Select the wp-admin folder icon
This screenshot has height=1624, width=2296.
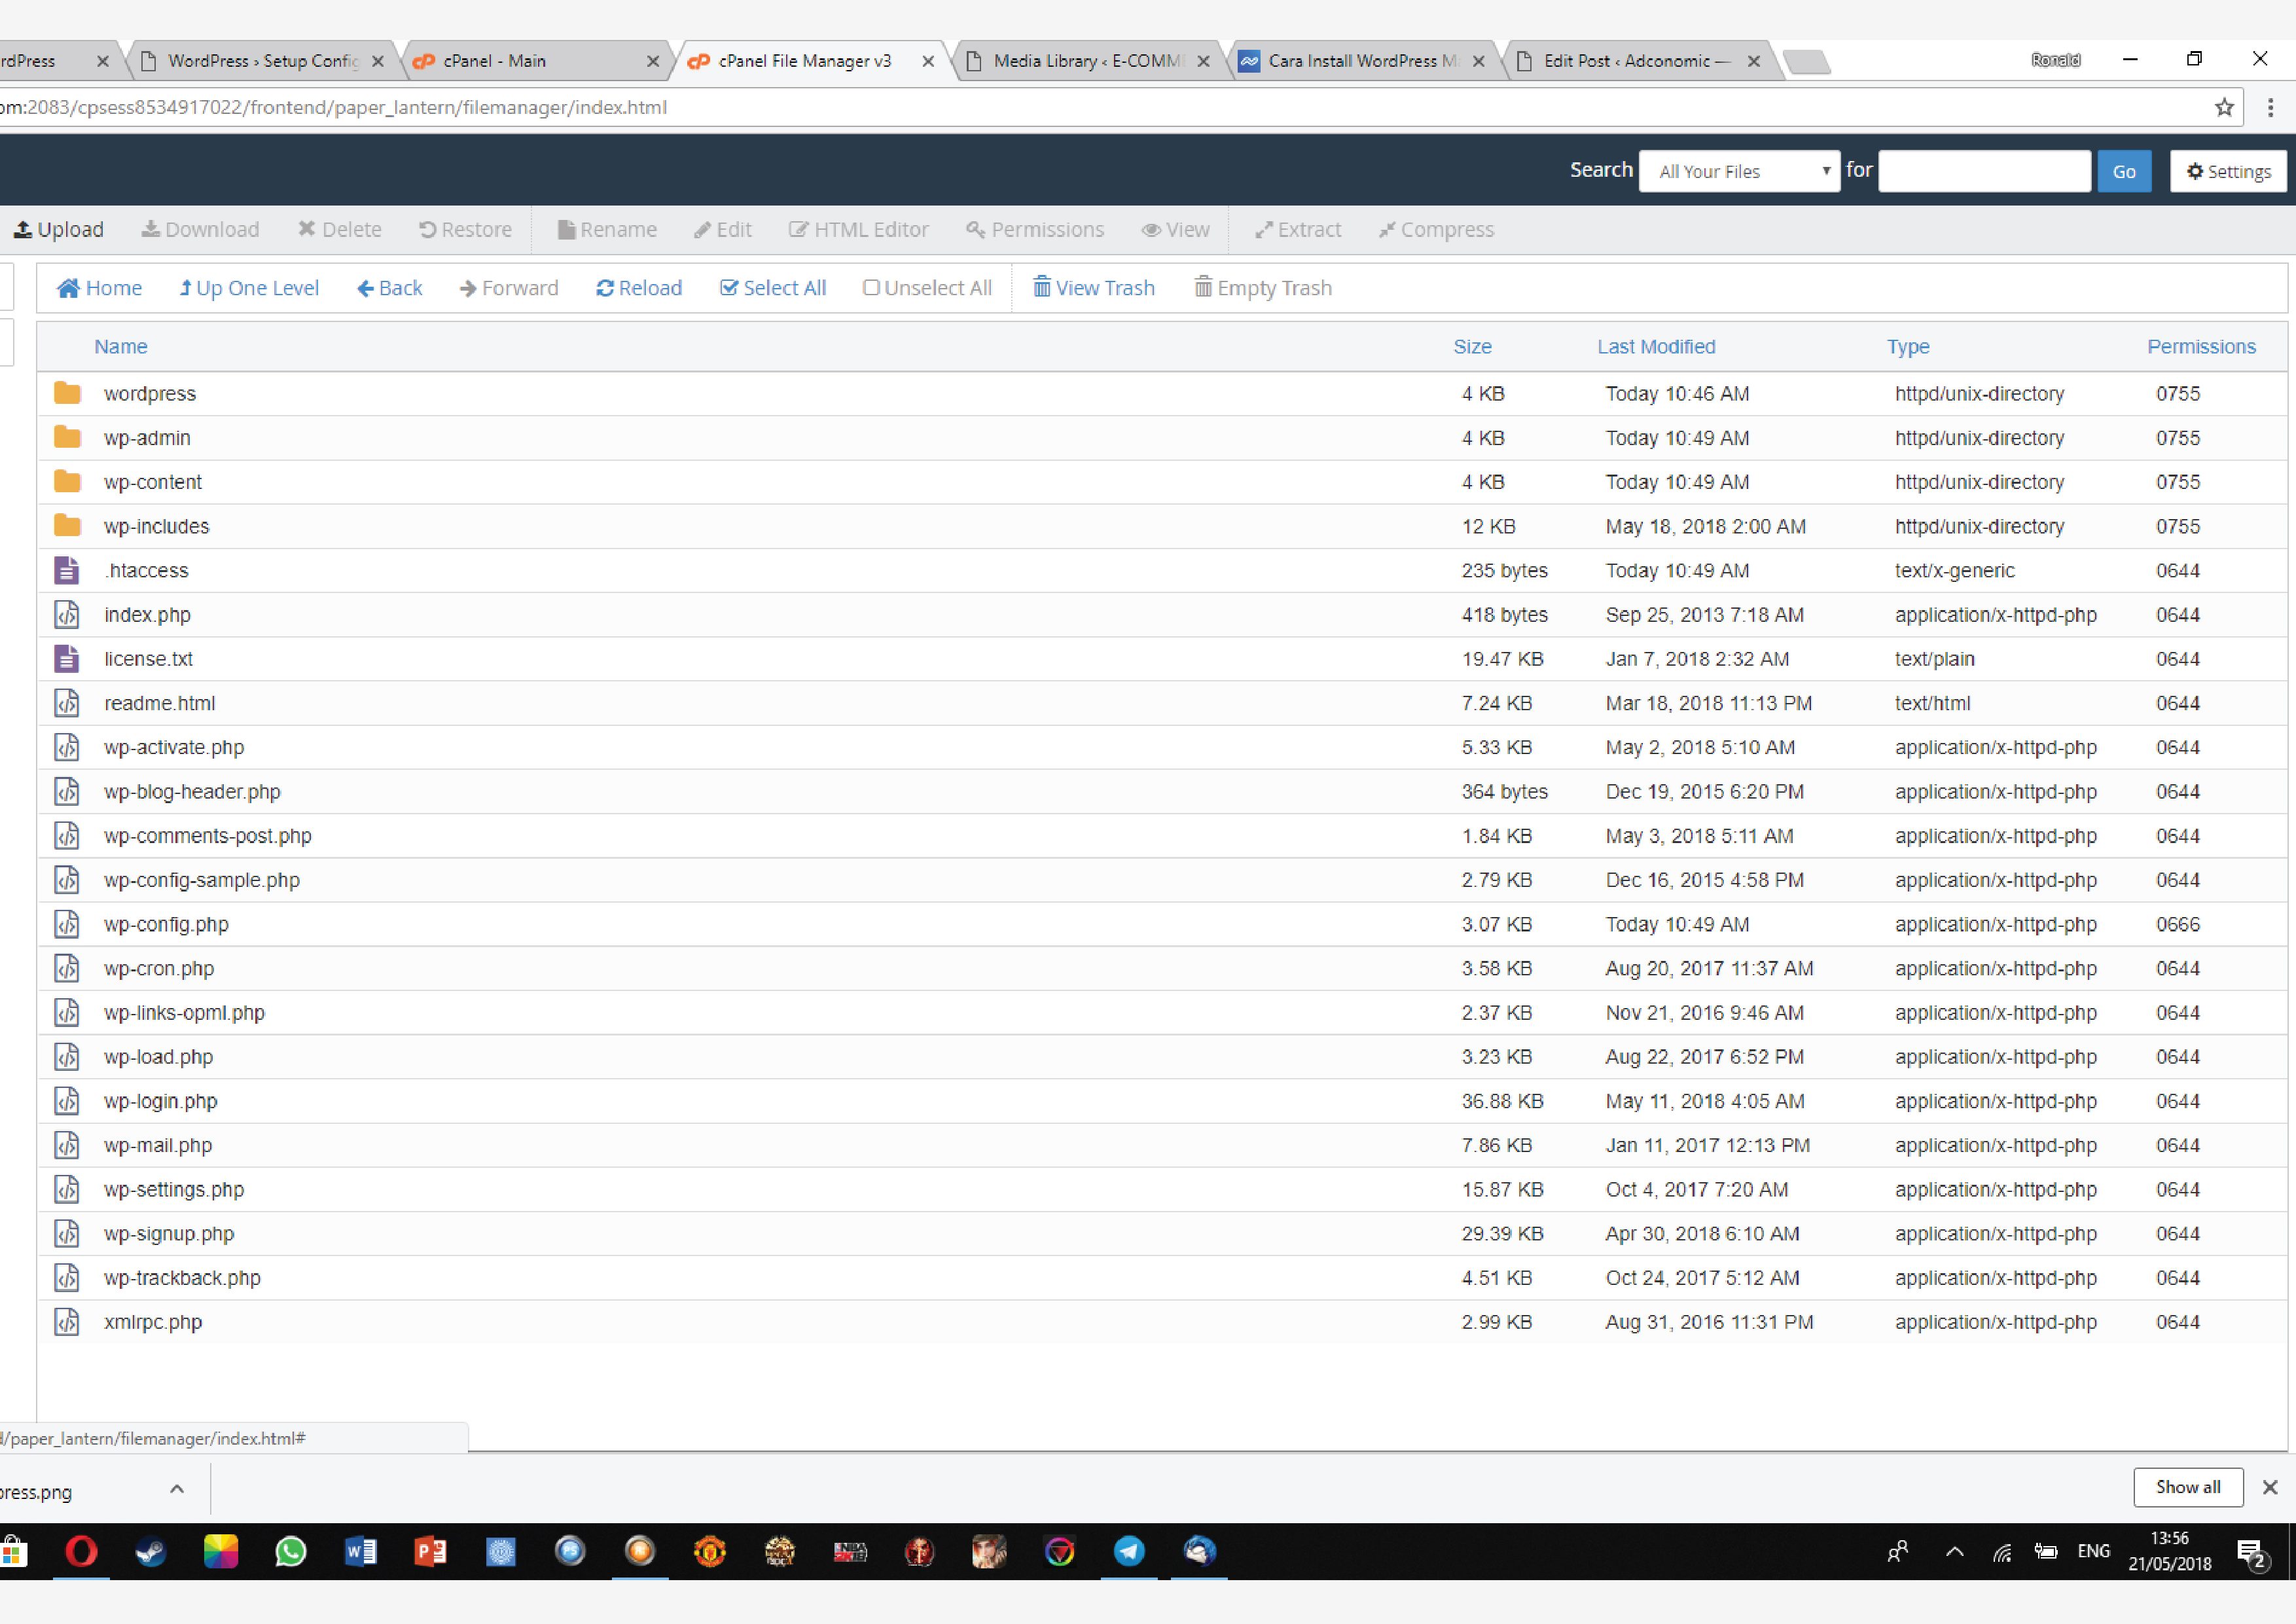(x=67, y=437)
